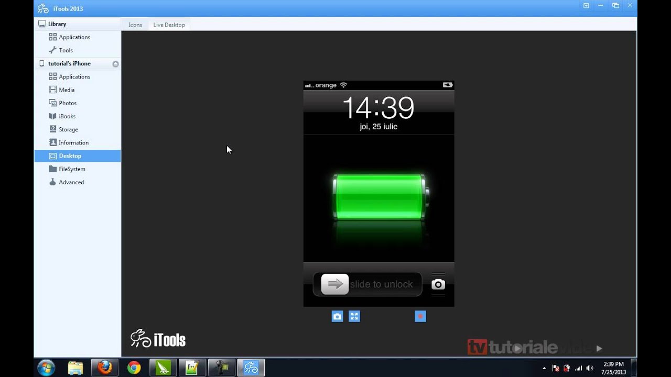This screenshot has height=377, width=671.
Task: Eject tutorial's iPhone with the eject icon
Action: (x=115, y=64)
